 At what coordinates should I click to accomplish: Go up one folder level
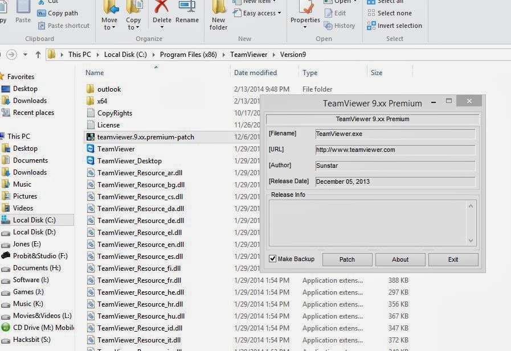point(38,54)
